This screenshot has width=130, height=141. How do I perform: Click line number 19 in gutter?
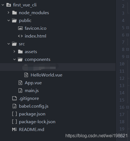tap(122, 129)
